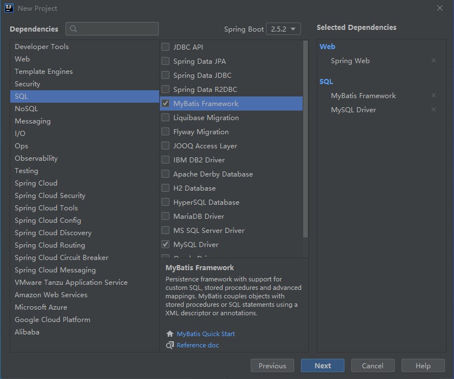This screenshot has width=454, height=379.
Task: Select the NoSQL category
Action: point(26,108)
